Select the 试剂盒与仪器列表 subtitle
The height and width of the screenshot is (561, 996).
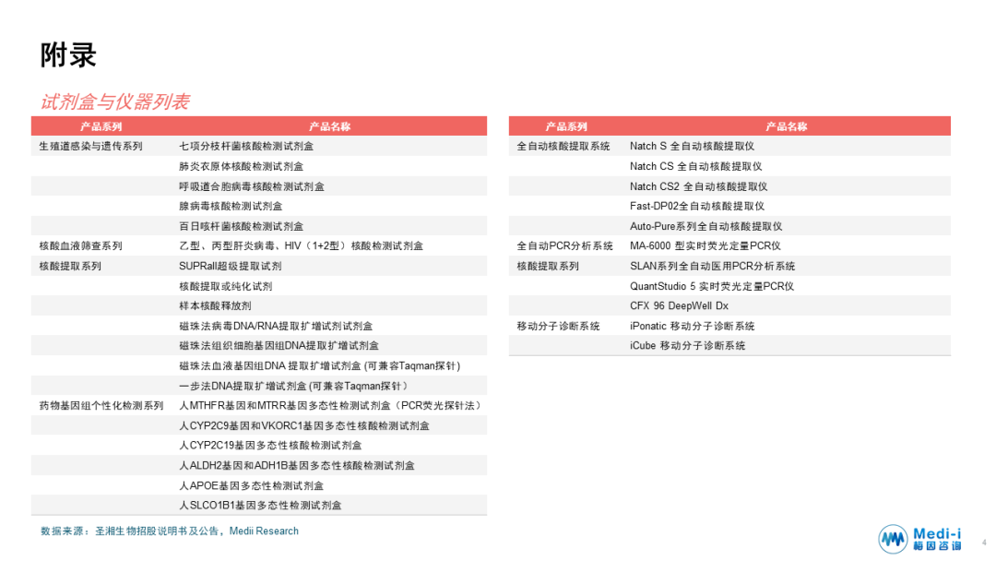[x=115, y=101]
